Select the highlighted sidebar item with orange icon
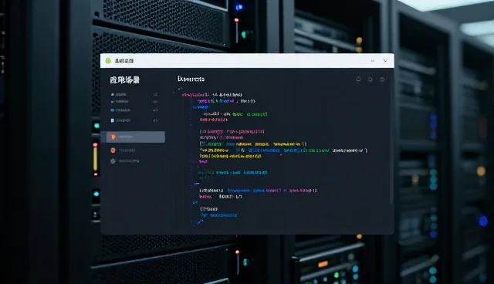Image resolution: width=494 pixels, height=284 pixels. tap(134, 137)
